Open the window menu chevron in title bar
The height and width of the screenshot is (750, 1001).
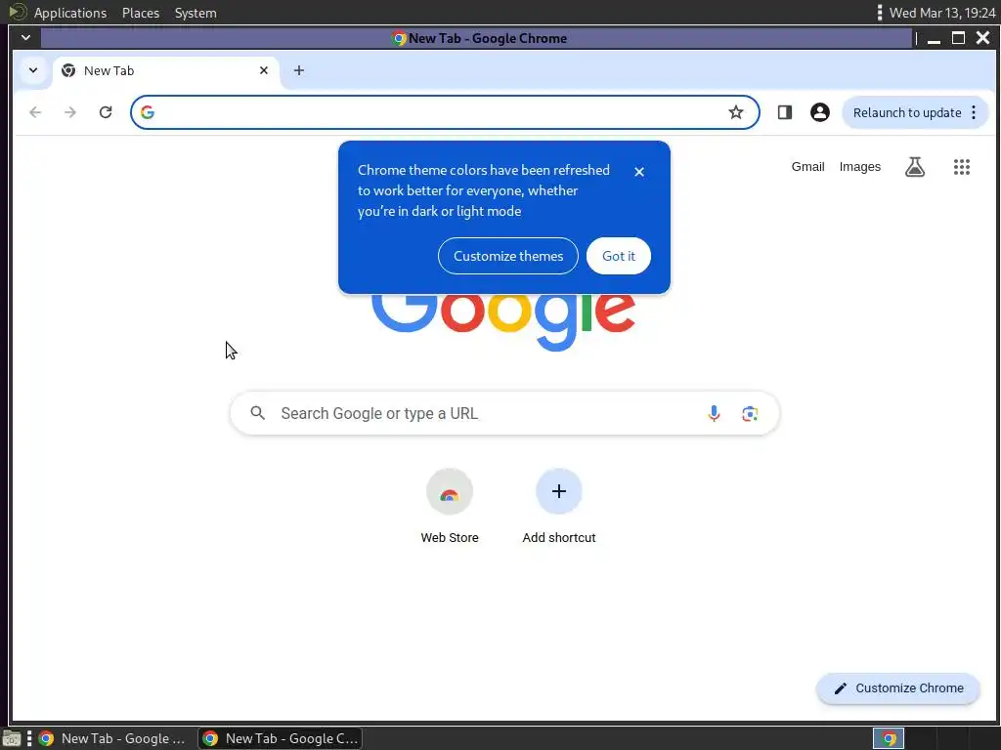point(25,38)
